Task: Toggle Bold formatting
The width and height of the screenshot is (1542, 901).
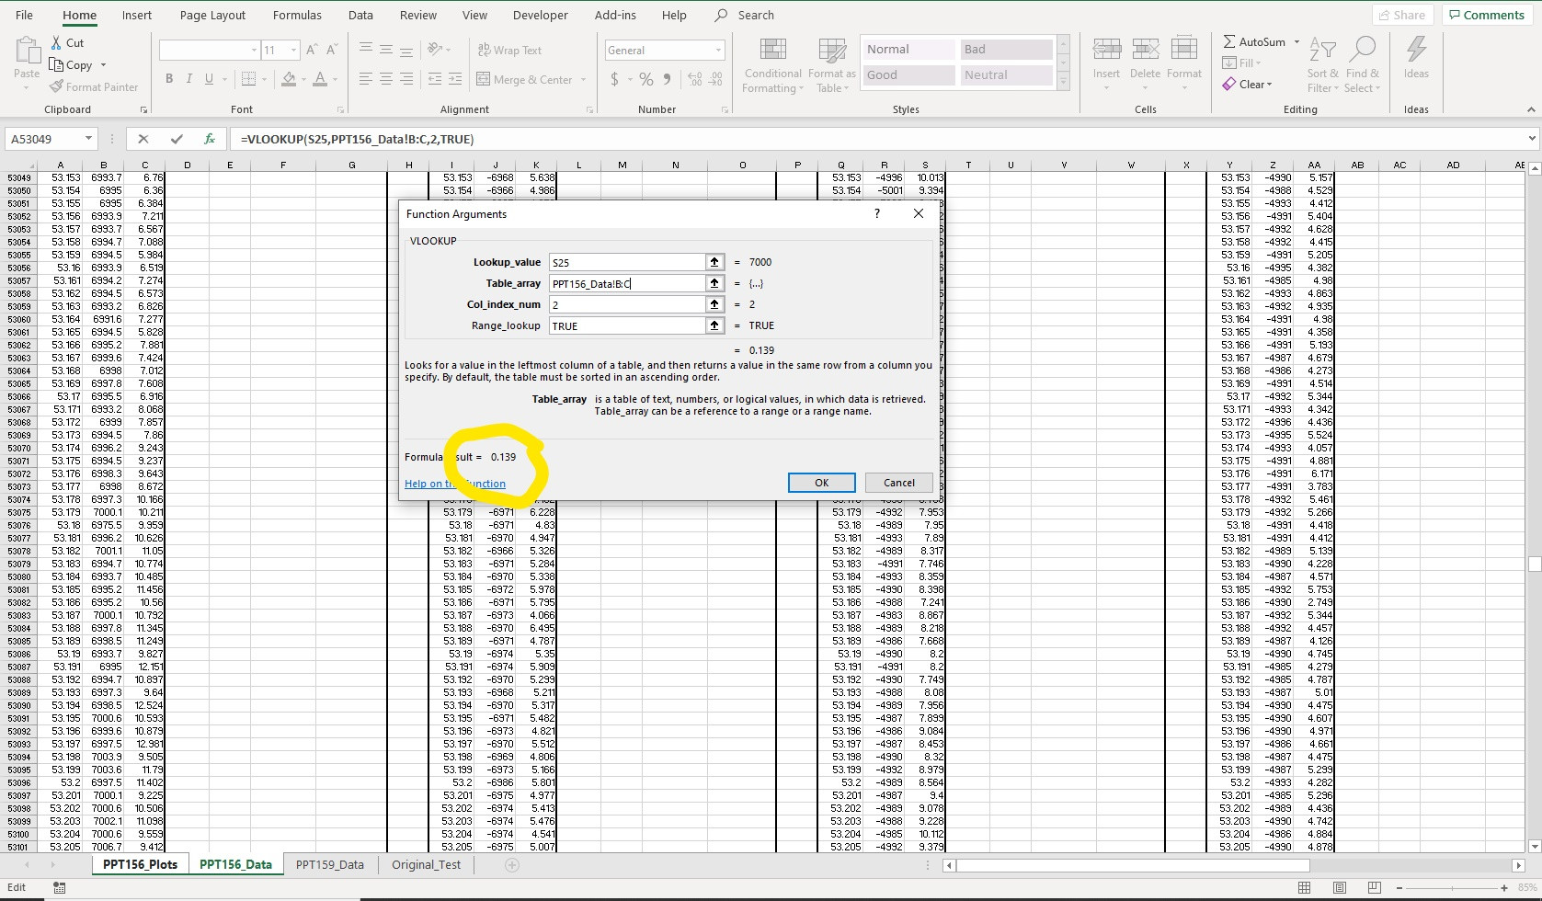Action: click(169, 79)
